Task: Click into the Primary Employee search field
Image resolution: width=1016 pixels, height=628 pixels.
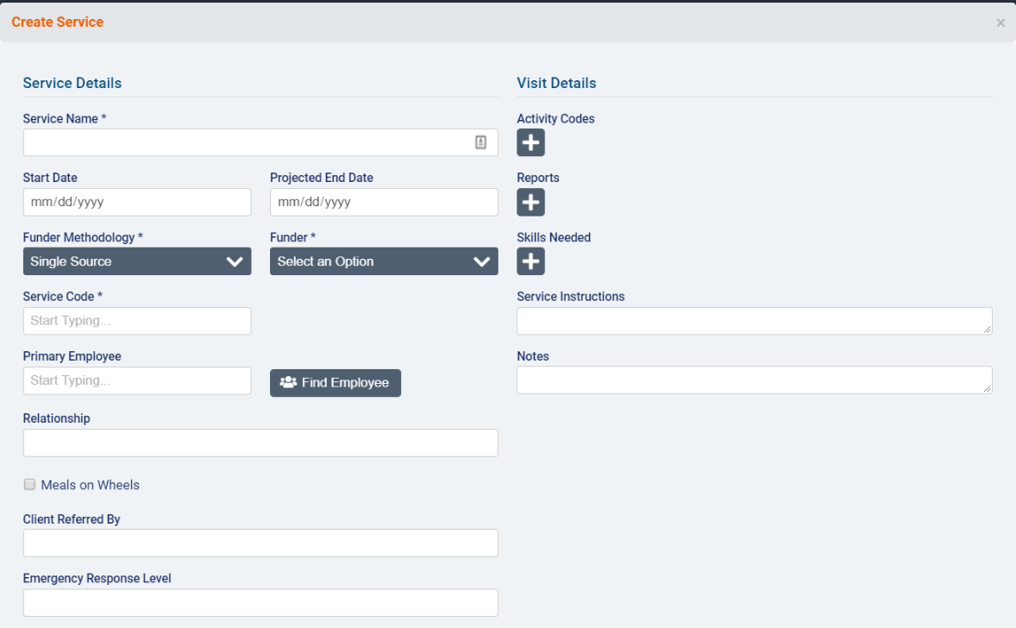Action: click(x=137, y=380)
